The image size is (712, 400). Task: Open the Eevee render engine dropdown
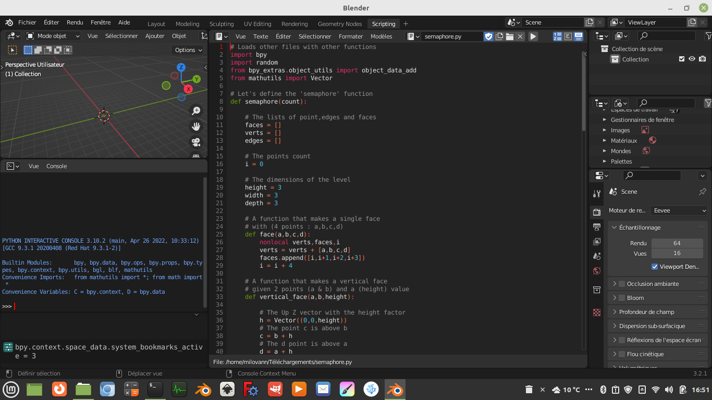click(x=679, y=210)
